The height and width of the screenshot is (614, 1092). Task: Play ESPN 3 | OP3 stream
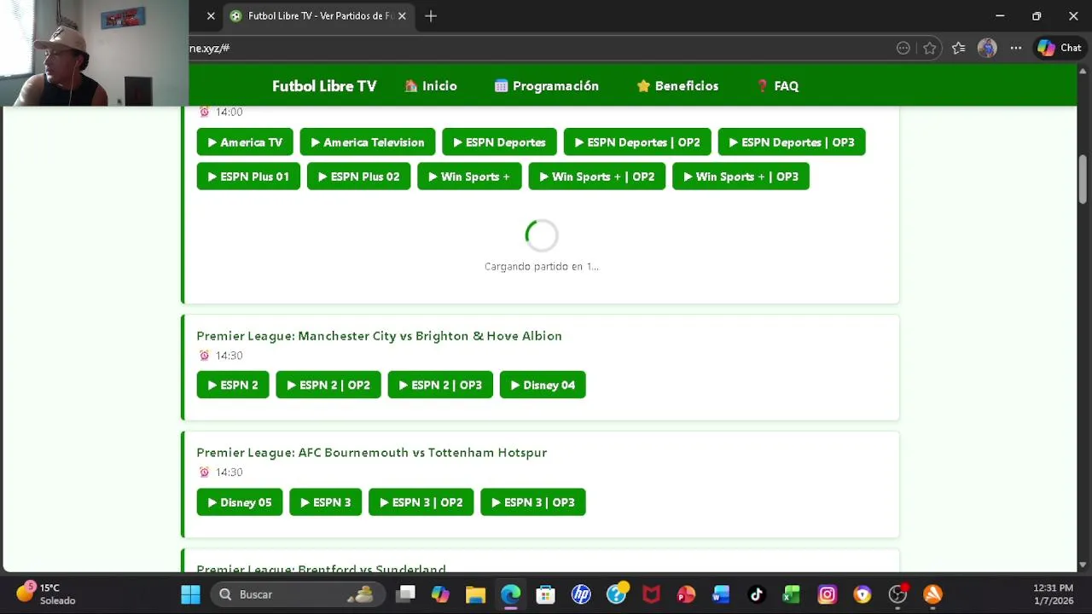pos(533,502)
